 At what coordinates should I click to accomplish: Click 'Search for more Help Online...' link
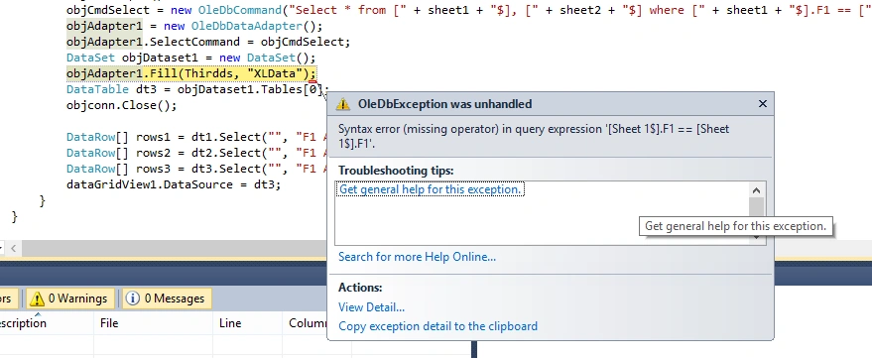(x=417, y=257)
